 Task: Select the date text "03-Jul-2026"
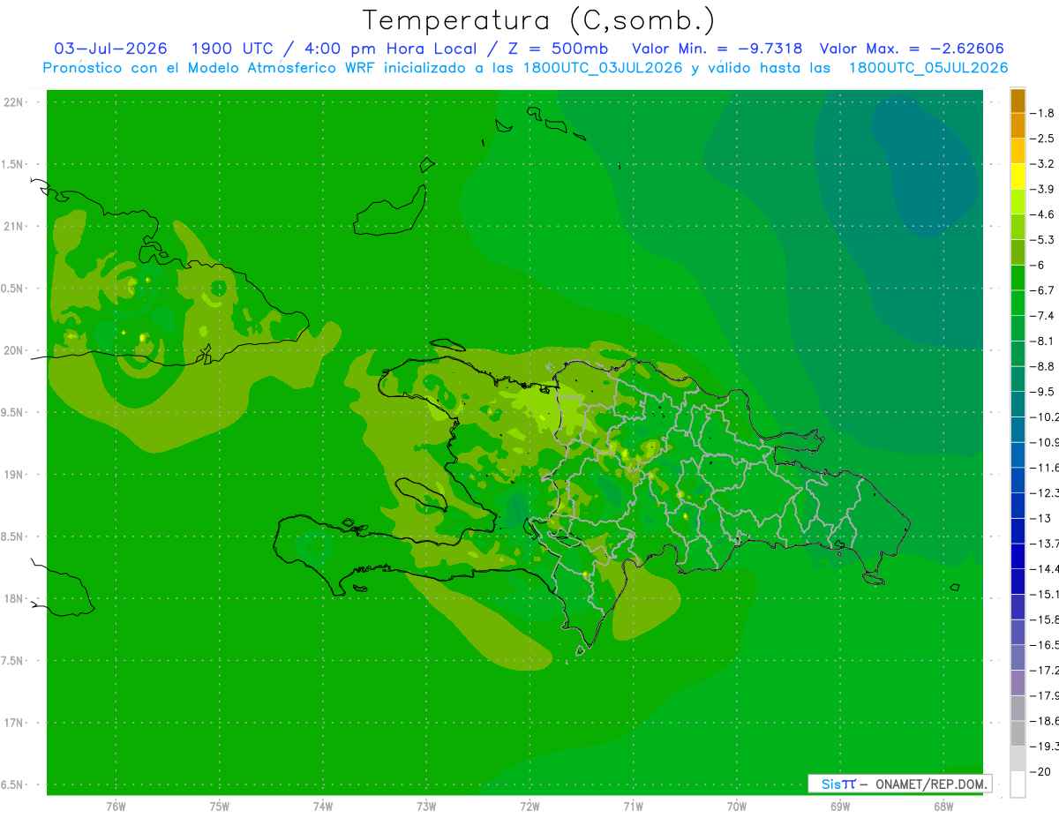(x=111, y=49)
